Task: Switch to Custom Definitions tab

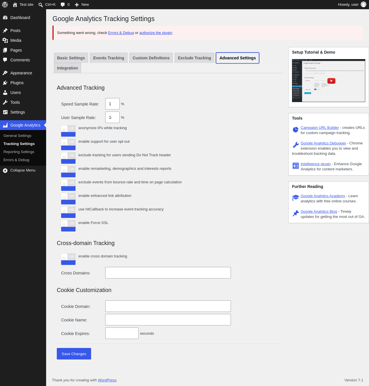Action: (151, 58)
